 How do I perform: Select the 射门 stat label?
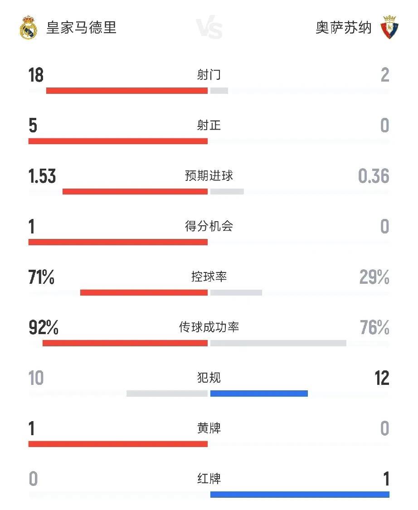[x=209, y=75]
